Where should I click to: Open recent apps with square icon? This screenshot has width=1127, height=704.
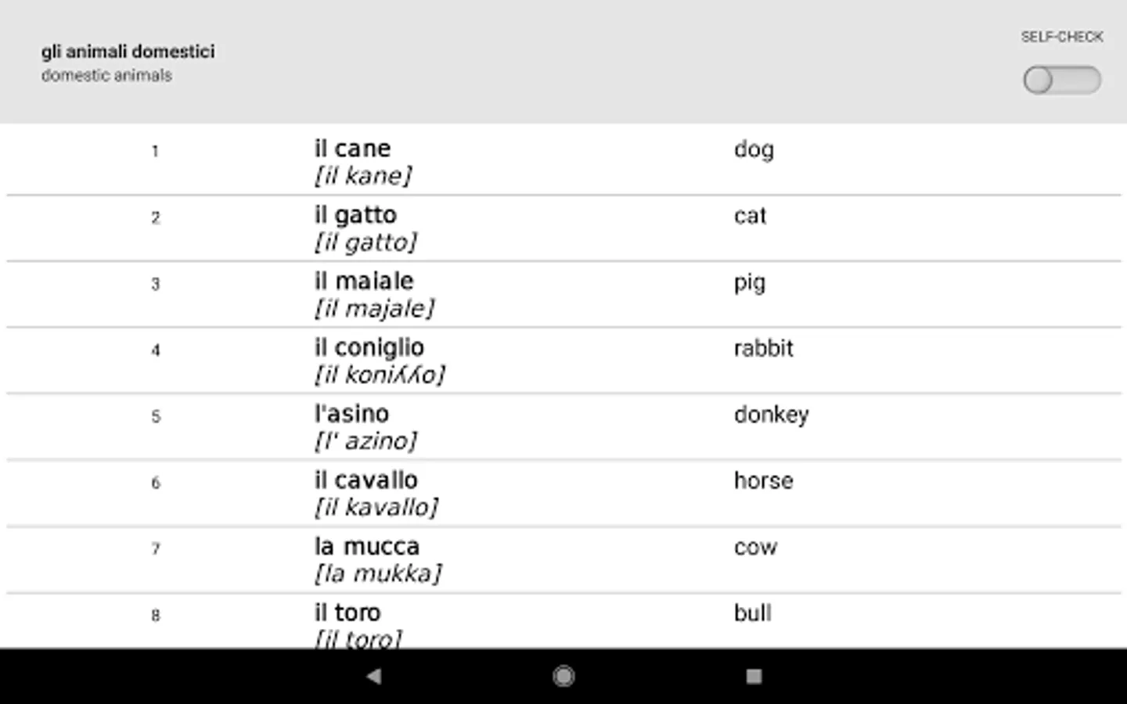pos(754,676)
